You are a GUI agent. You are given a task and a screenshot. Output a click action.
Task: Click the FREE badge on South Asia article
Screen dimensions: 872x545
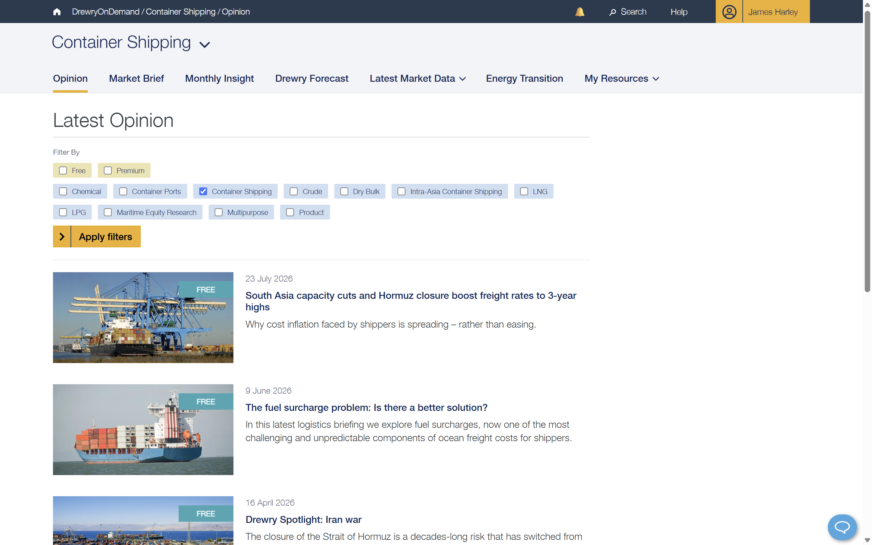206,289
